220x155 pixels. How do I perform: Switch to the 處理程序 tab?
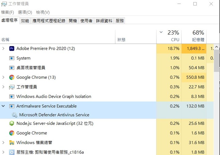click(x=9, y=20)
